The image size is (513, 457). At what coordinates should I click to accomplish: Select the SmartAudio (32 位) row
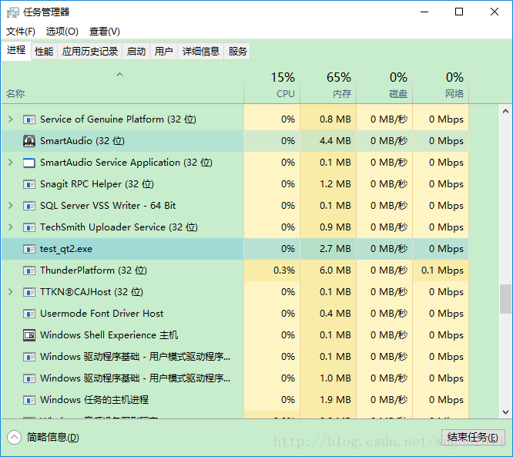(235, 141)
